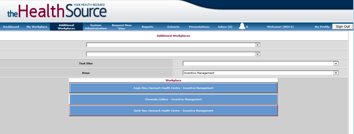
Task: Open the Extracts menu
Action: click(x=173, y=27)
